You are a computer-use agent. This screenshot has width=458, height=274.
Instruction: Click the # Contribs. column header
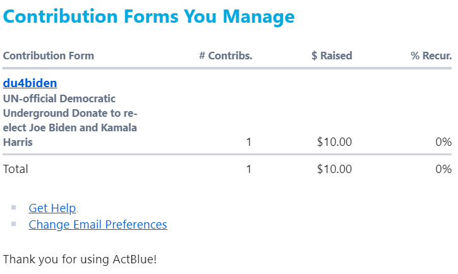pyautogui.click(x=226, y=56)
